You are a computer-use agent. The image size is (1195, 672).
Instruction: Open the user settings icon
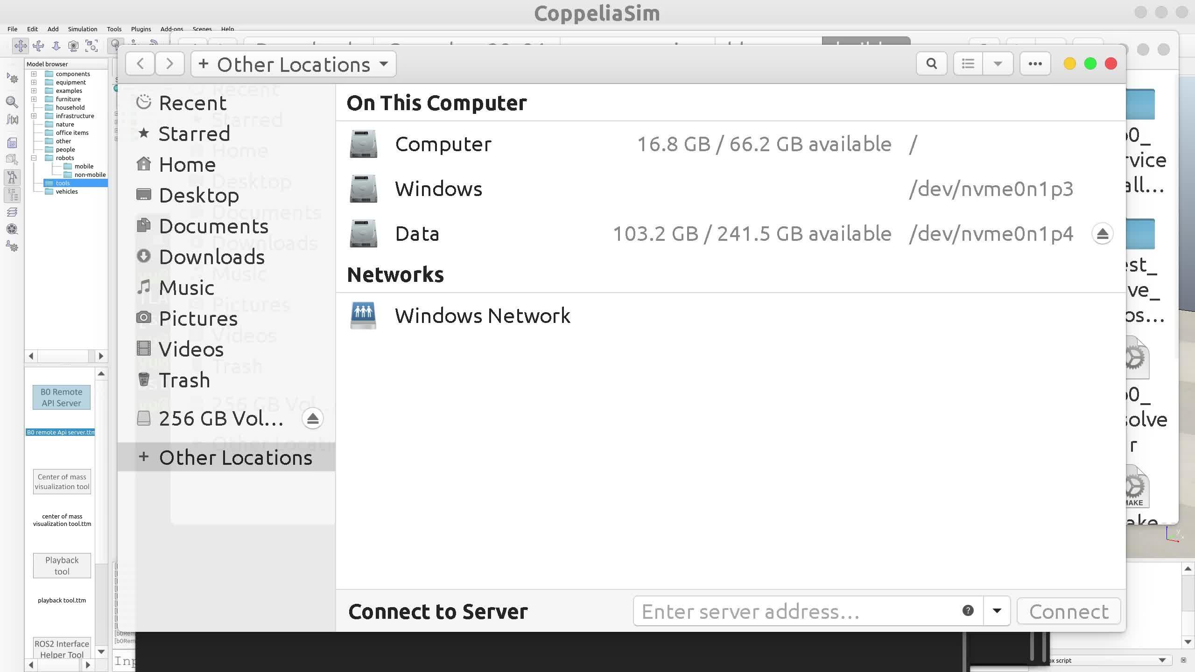[12, 246]
